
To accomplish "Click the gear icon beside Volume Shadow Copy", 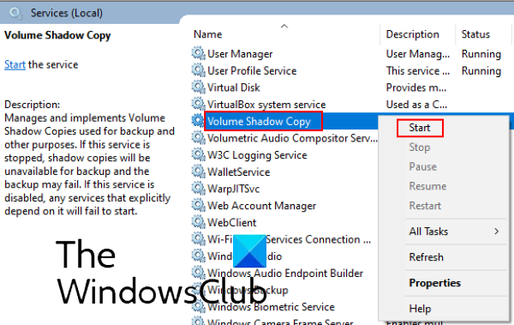I will [x=199, y=121].
